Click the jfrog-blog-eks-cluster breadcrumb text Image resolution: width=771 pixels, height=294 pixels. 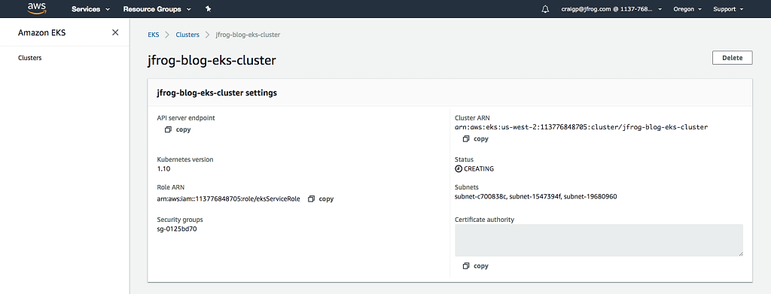click(x=248, y=35)
